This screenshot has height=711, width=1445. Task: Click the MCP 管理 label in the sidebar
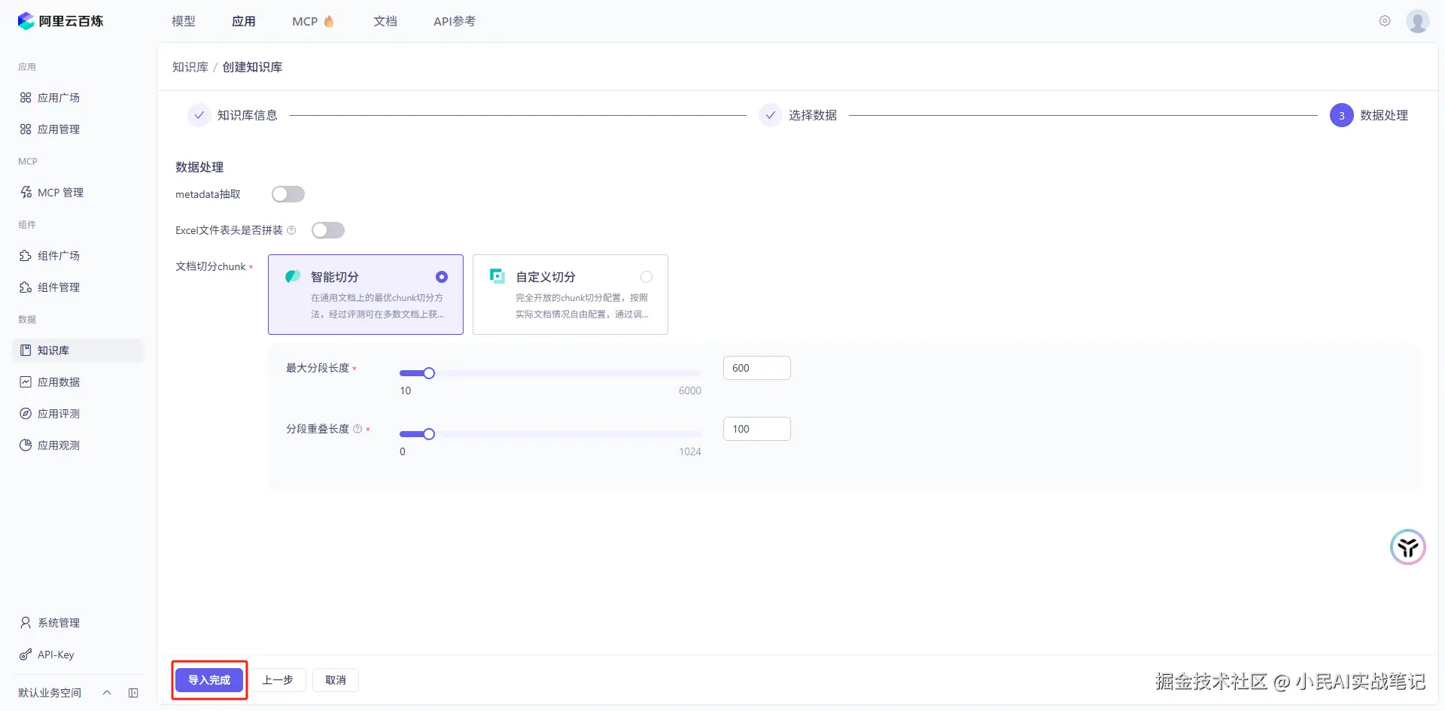(60, 193)
